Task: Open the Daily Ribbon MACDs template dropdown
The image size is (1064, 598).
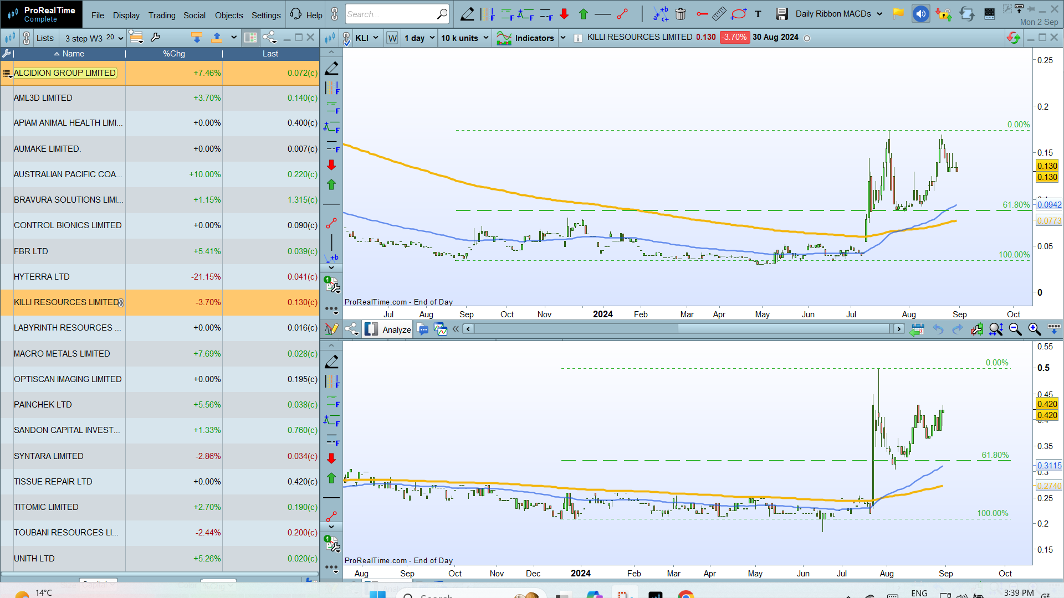Action: coord(838,14)
